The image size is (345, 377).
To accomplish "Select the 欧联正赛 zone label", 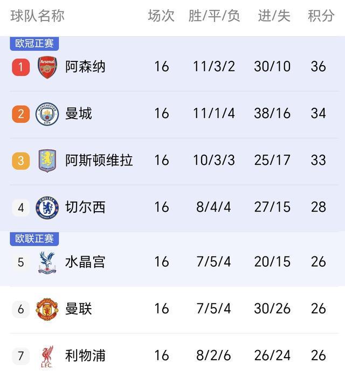I will 34,239.
